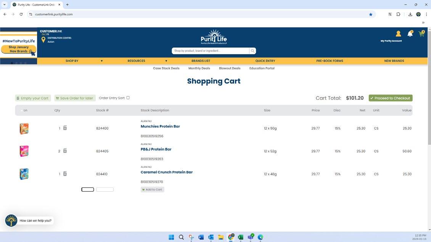Open Munchies Protein Bar product link
This screenshot has height=242, width=431.
click(160, 127)
